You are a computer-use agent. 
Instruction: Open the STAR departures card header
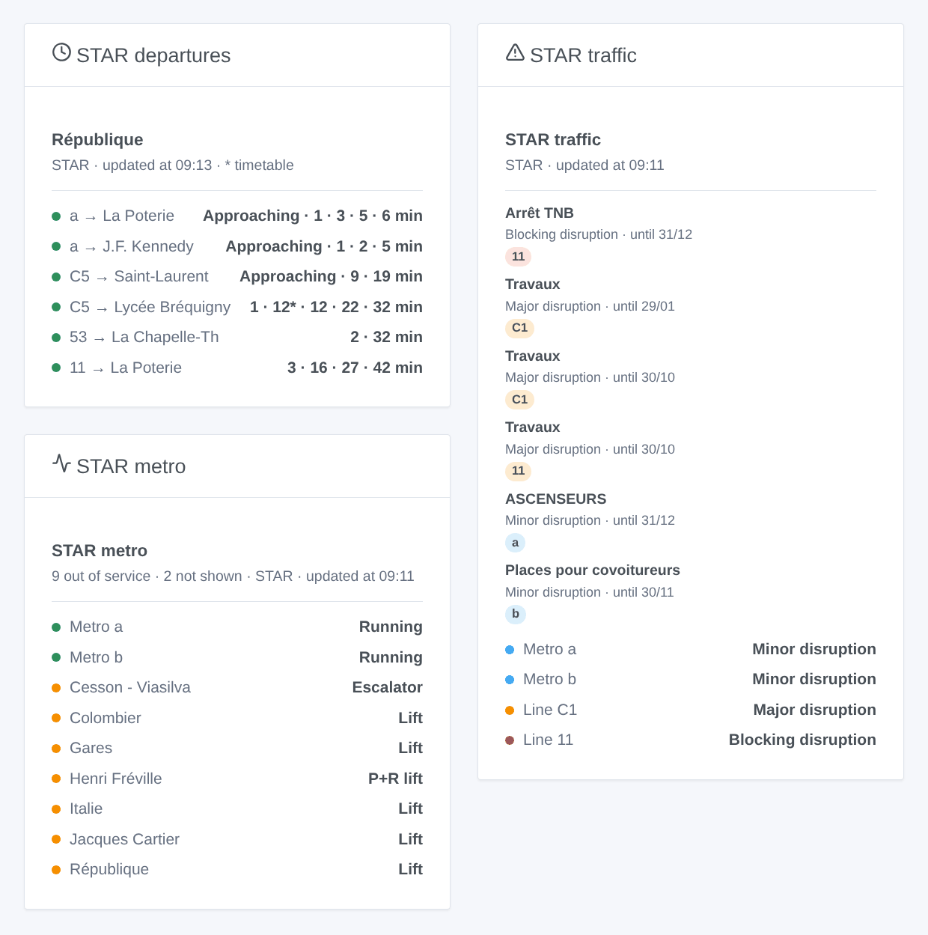point(237,55)
